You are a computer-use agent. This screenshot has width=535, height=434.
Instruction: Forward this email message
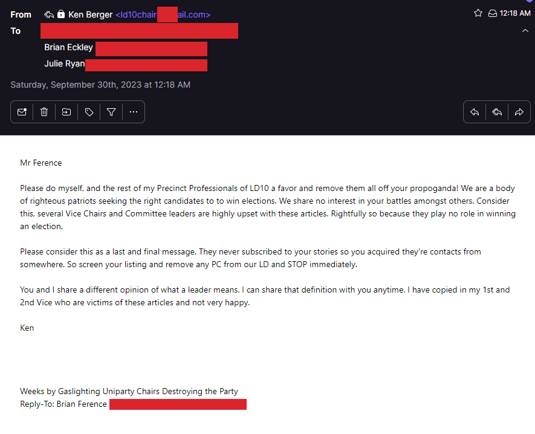tap(519, 112)
